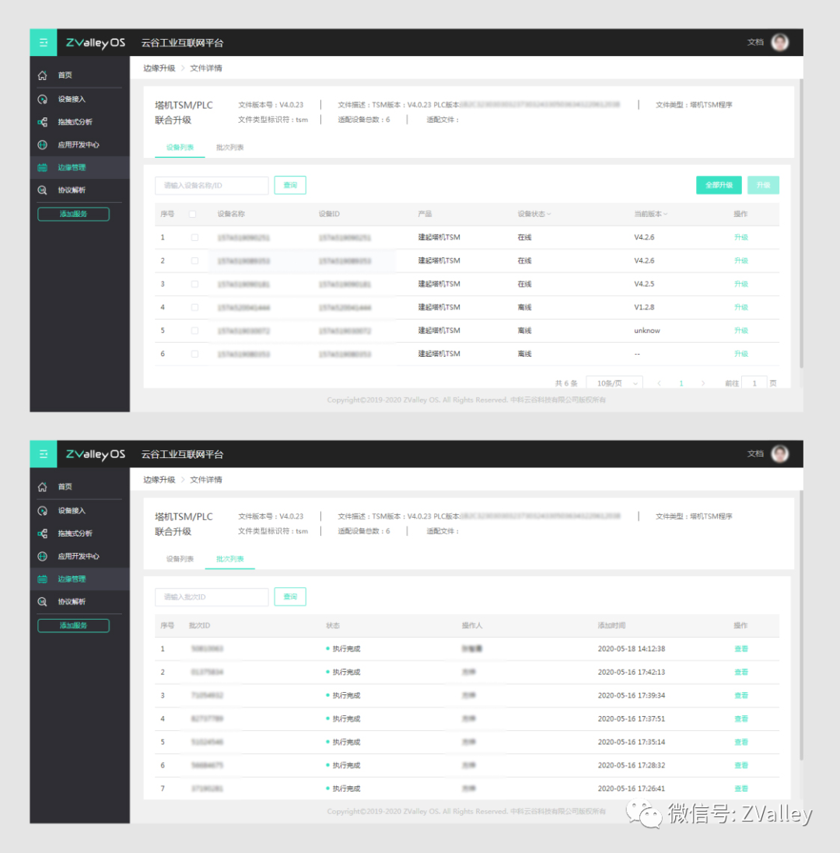The height and width of the screenshot is (853, 840).
Task: Expand the 设备状态 column filter dropdown
Action: pos(549,214)
